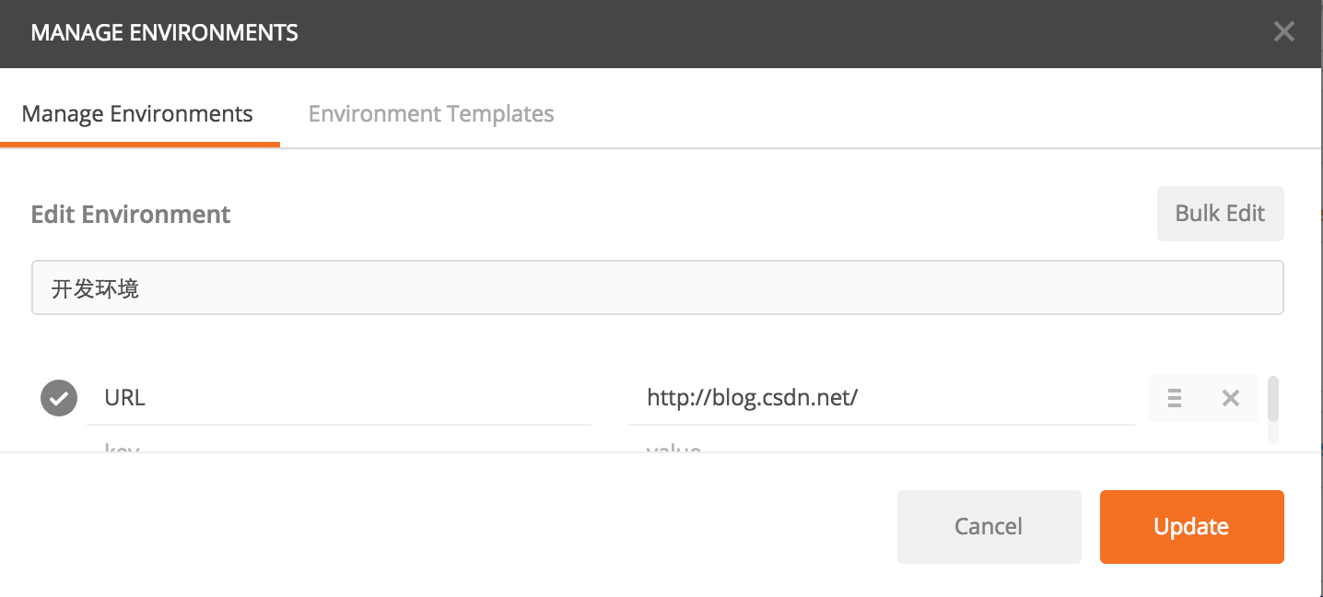1323x597 pixels.
Task: Click the scrollbar track below the thumb
Action: (x=1273, y=432)
